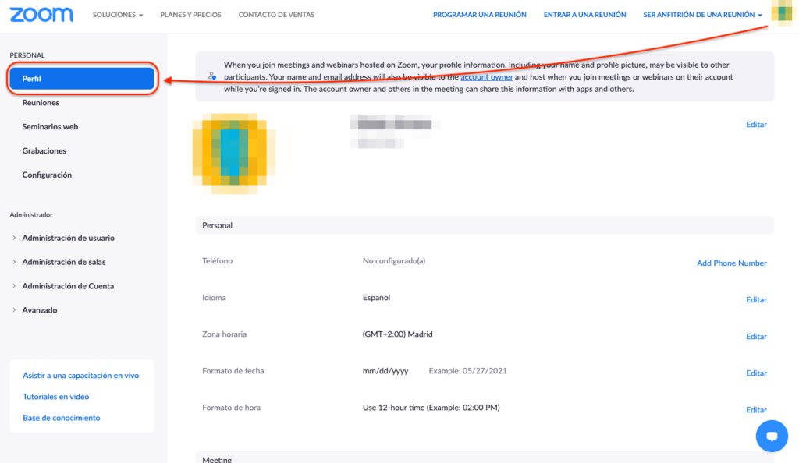Click 'Use 12-hour time' value
The width and height of the screenshot is (799, 463).
point(431,408)
